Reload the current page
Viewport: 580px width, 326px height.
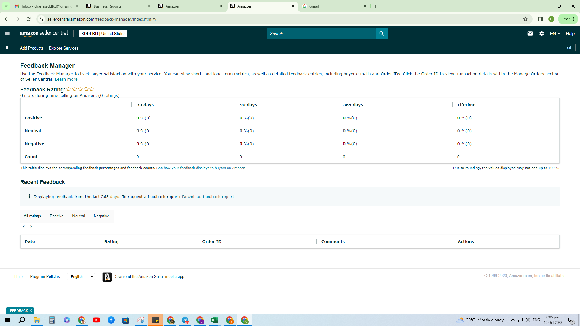[28, 19]
